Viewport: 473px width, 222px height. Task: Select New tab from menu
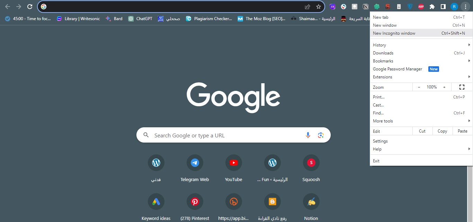pyautogui.click(x=421, y=17)
